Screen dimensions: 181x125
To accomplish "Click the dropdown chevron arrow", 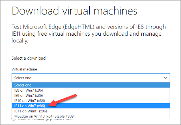I will 165,78.
